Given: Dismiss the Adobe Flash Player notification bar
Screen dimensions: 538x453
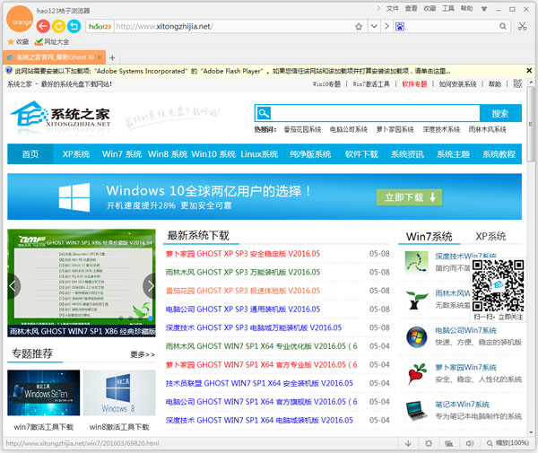Looking at the screenshot, I should tap(529, 70).
